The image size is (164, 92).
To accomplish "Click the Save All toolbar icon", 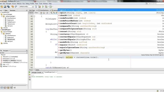I will tap(8, 7).
